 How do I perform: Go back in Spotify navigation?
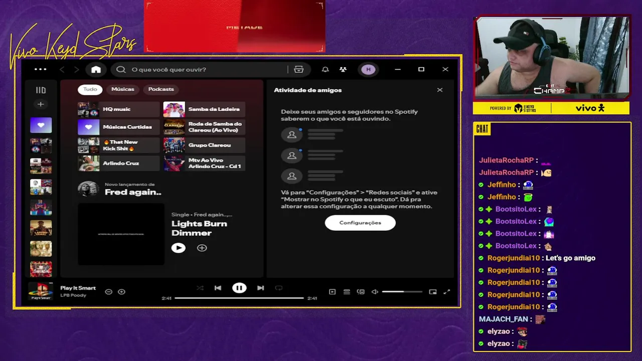point(62,70)
